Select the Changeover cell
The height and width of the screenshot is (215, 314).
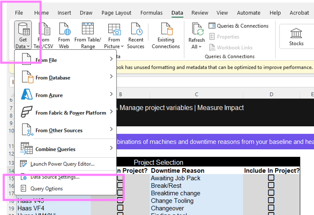[x=166, y=208]
